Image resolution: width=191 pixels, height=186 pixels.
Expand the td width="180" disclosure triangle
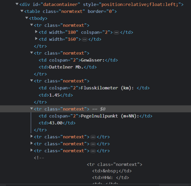(x=36, y=32)
